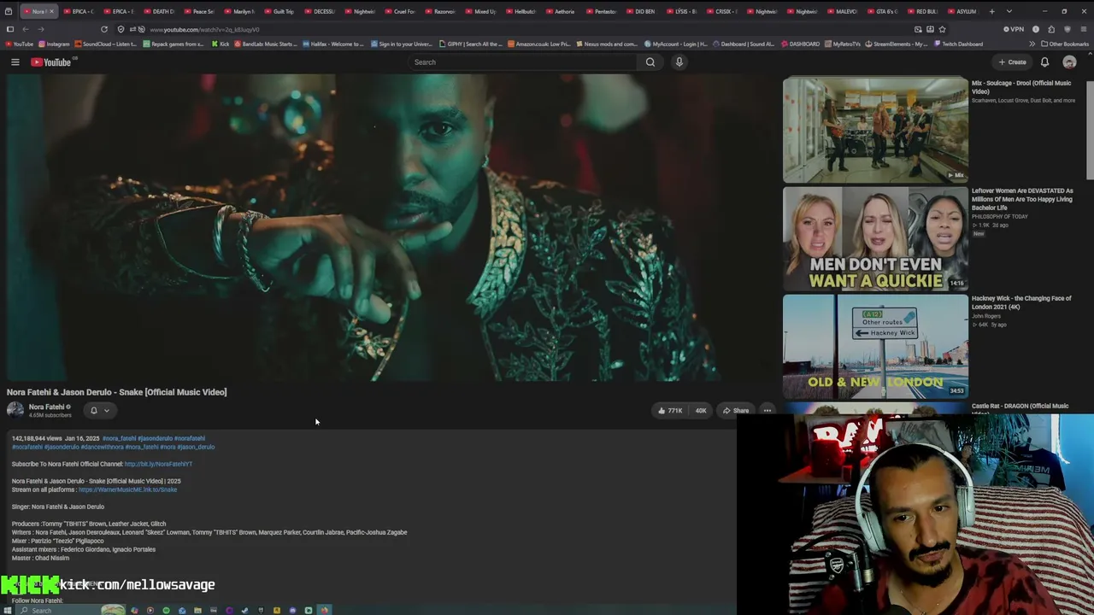Screen dimensions: 1094x615
Task: Switch to the Hellbutcher browser tab
Action: [521, 11]
